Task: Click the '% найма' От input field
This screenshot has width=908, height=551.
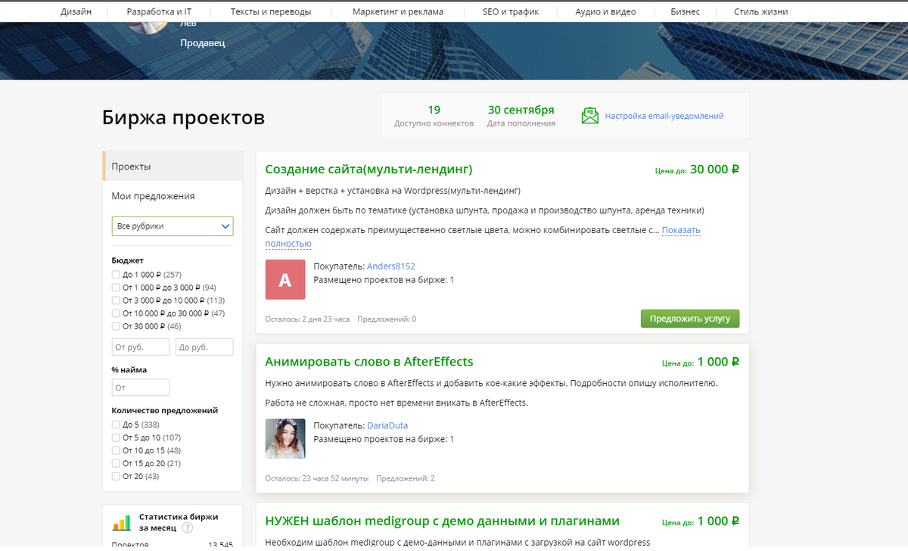Action: 141,388
